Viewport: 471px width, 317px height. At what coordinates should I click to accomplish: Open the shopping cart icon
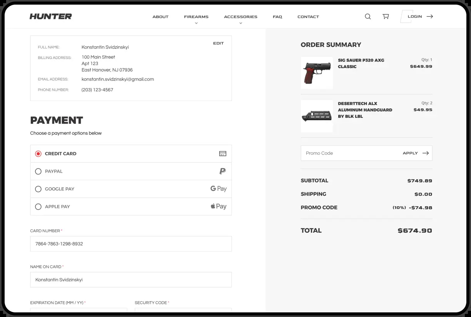pos(386,17)
